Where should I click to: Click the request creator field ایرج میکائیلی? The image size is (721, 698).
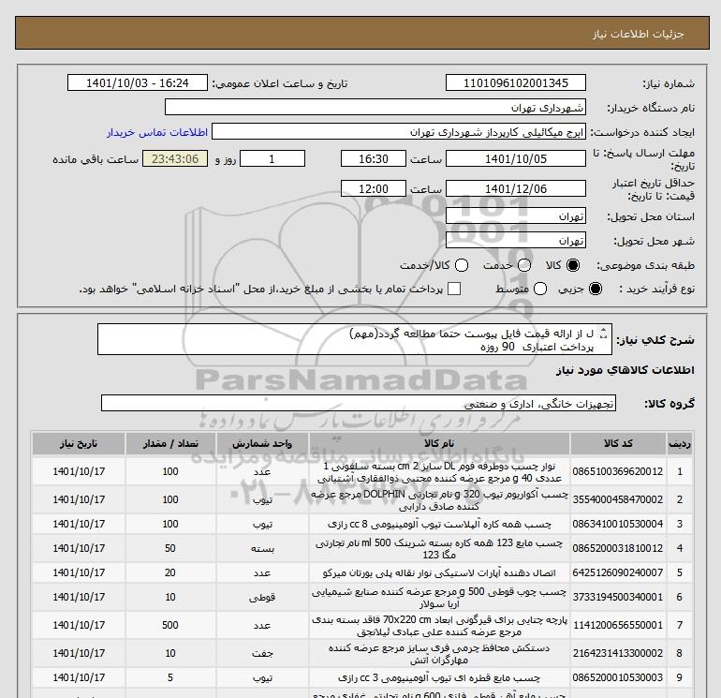pos(399,131)
